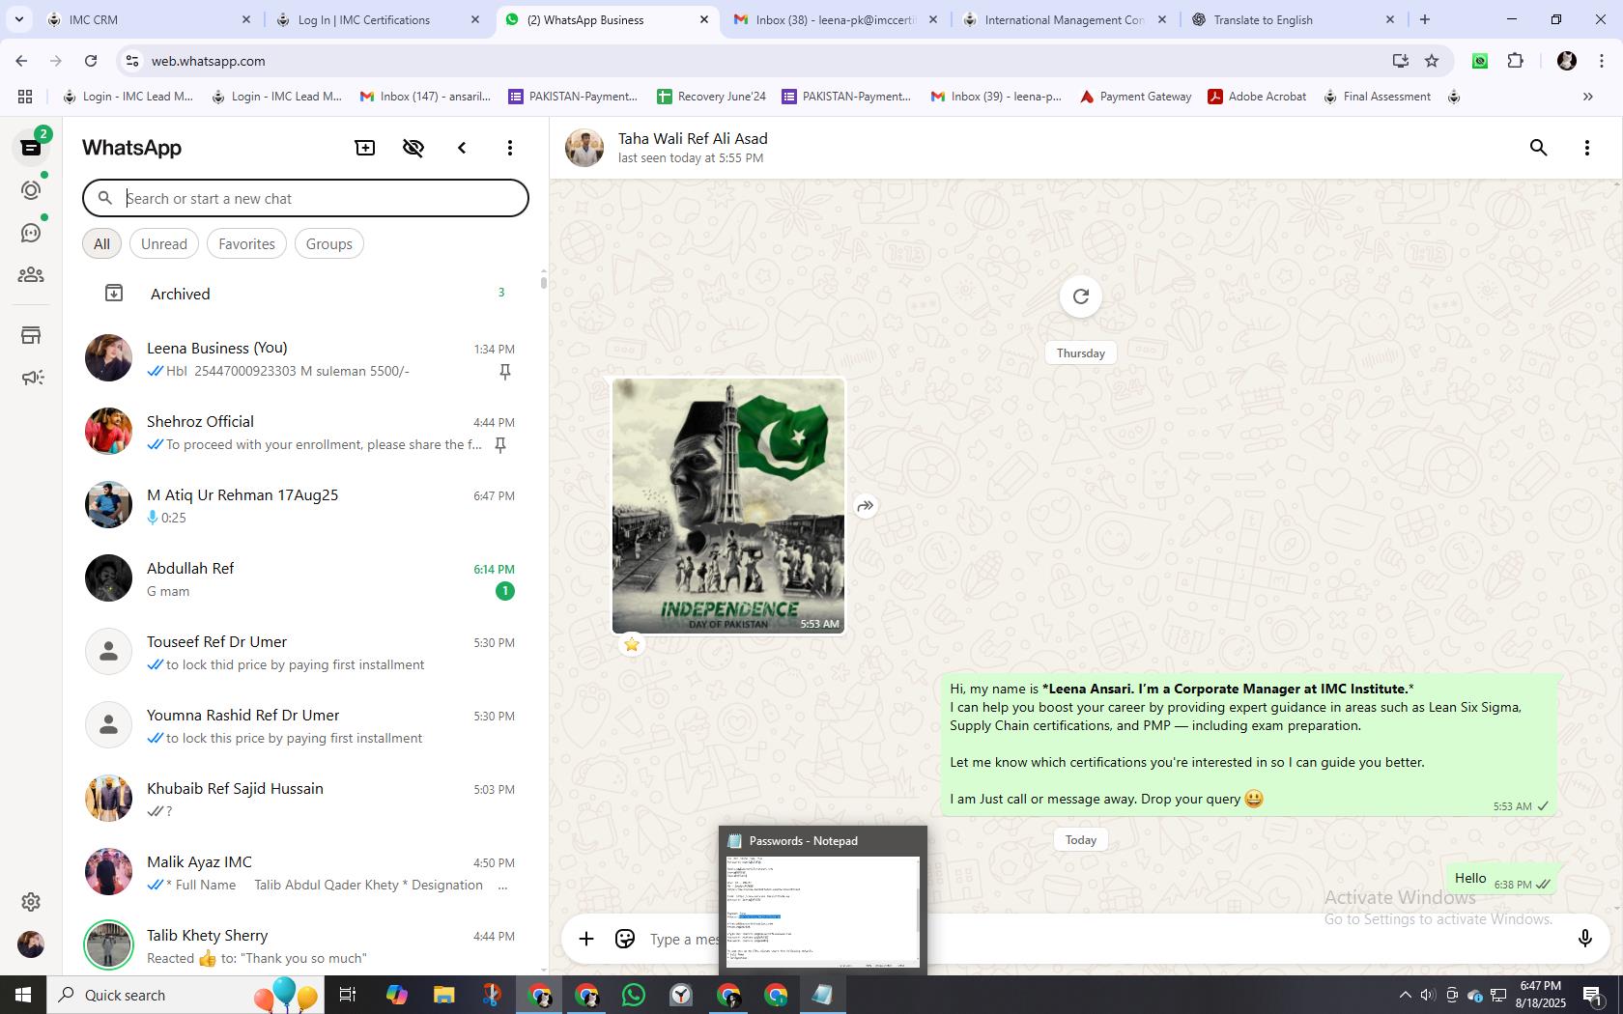Open Channels icon in sidebar
Viewport: 1623px width, 1014px height.
[31, 233]
